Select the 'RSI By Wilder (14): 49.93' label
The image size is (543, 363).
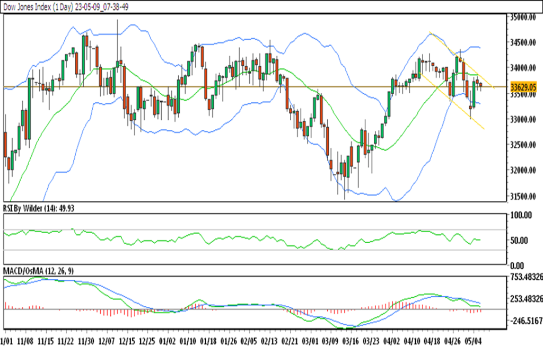pyautogui.click(x=38, y=208)
